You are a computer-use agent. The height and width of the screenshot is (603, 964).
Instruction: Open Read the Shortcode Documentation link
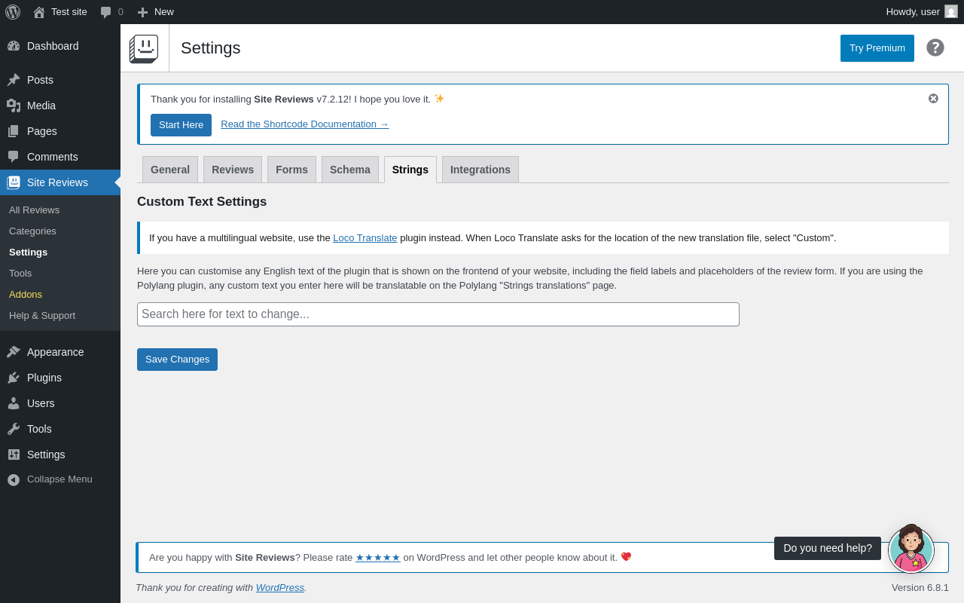point(305,124)
